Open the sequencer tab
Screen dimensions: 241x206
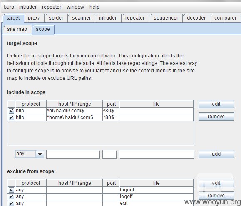pyautogui.click(x=166, y=18)
